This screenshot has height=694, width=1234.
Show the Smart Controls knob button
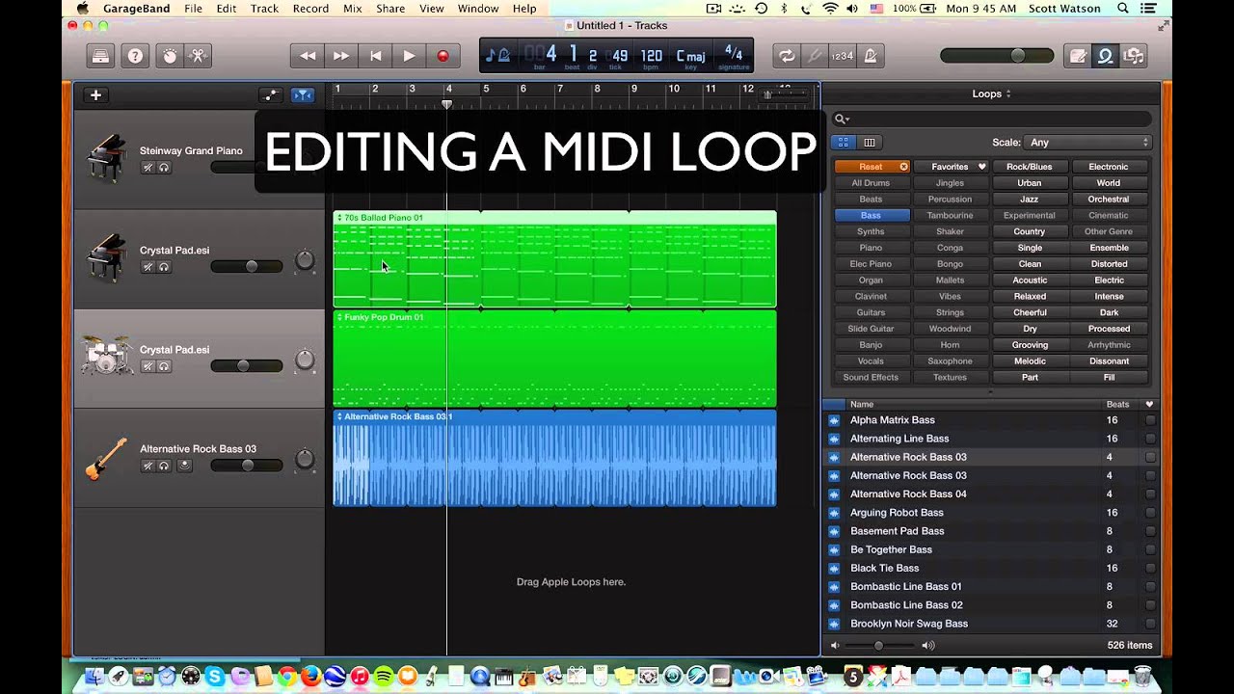point(169,56)
